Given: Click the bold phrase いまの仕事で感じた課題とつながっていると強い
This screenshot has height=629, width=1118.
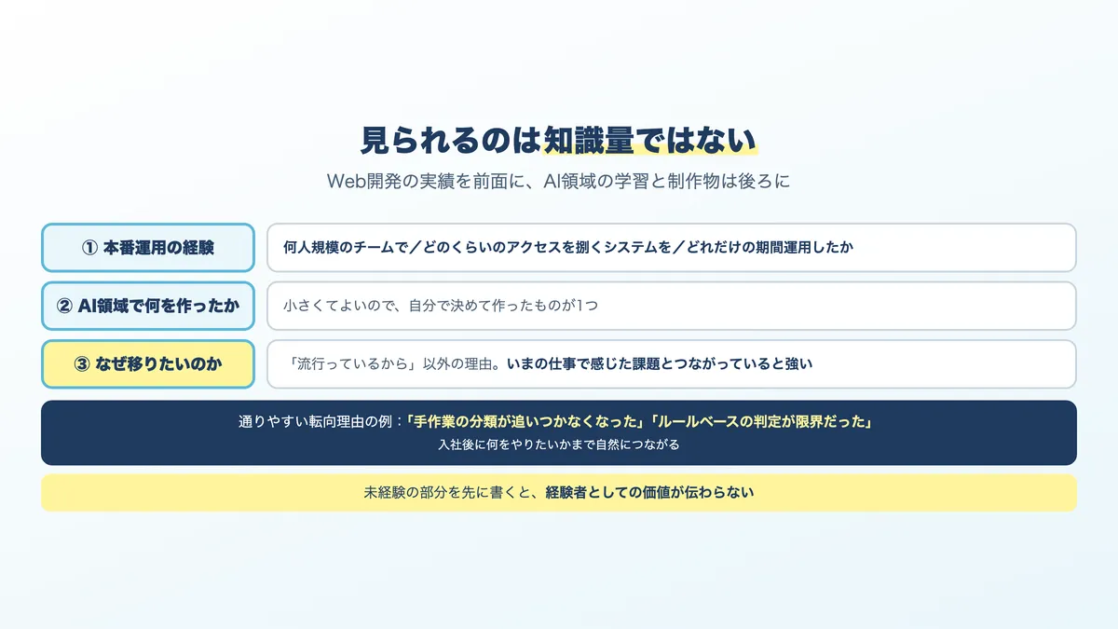Looking at the screenshot, I should [x=660, y=364].
